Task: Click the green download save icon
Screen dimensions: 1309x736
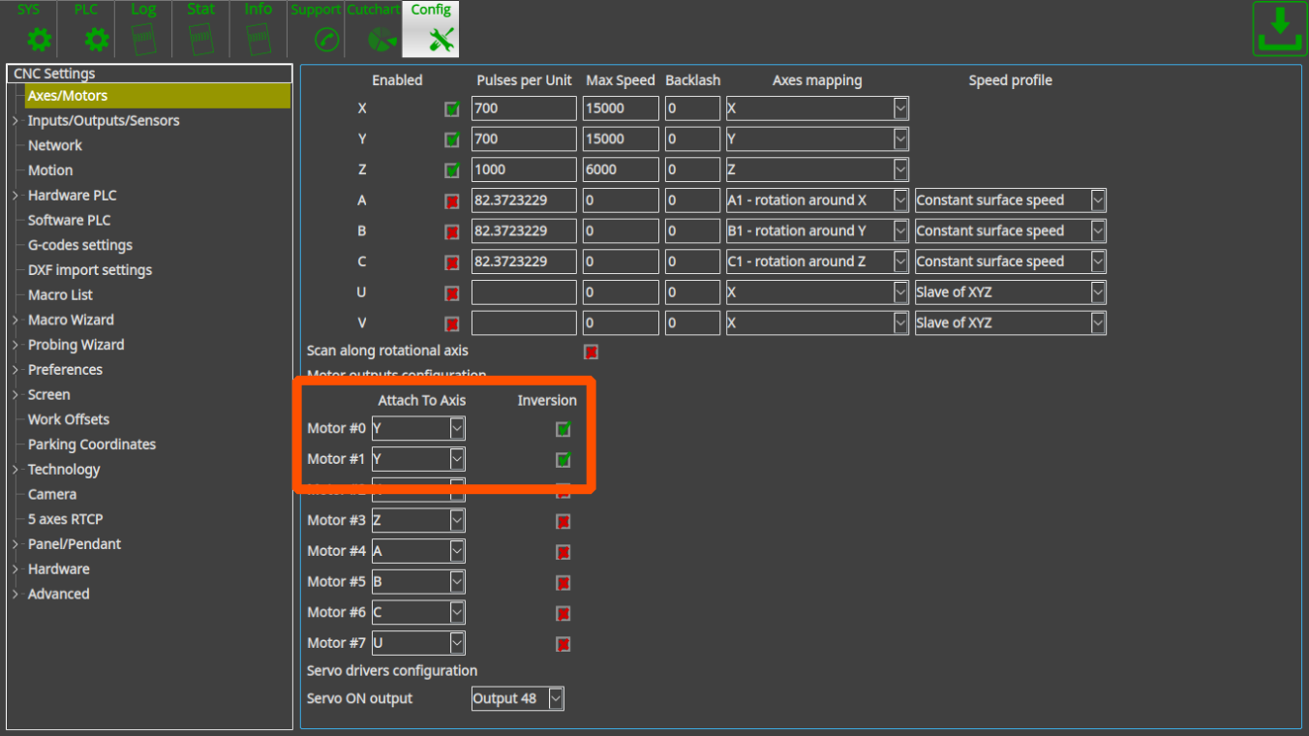Action: [1279, 30]
